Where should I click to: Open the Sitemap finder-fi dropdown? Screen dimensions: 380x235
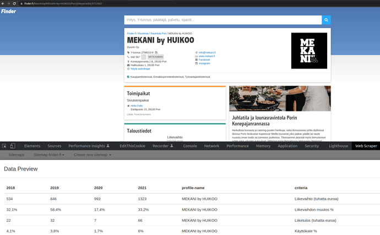pyautogui.click(x=49, y=155)
